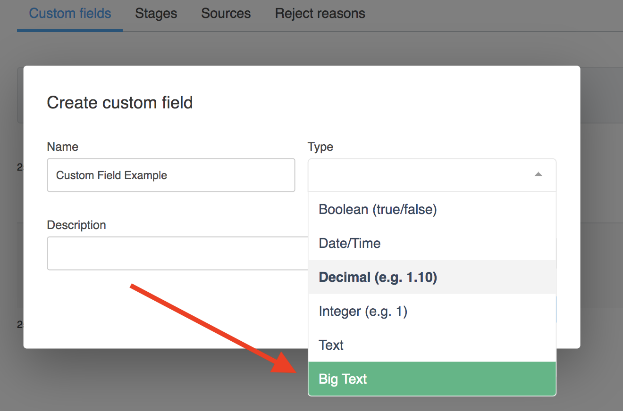
Task: Open the Stages tab
Action: (x=156, y=13)
